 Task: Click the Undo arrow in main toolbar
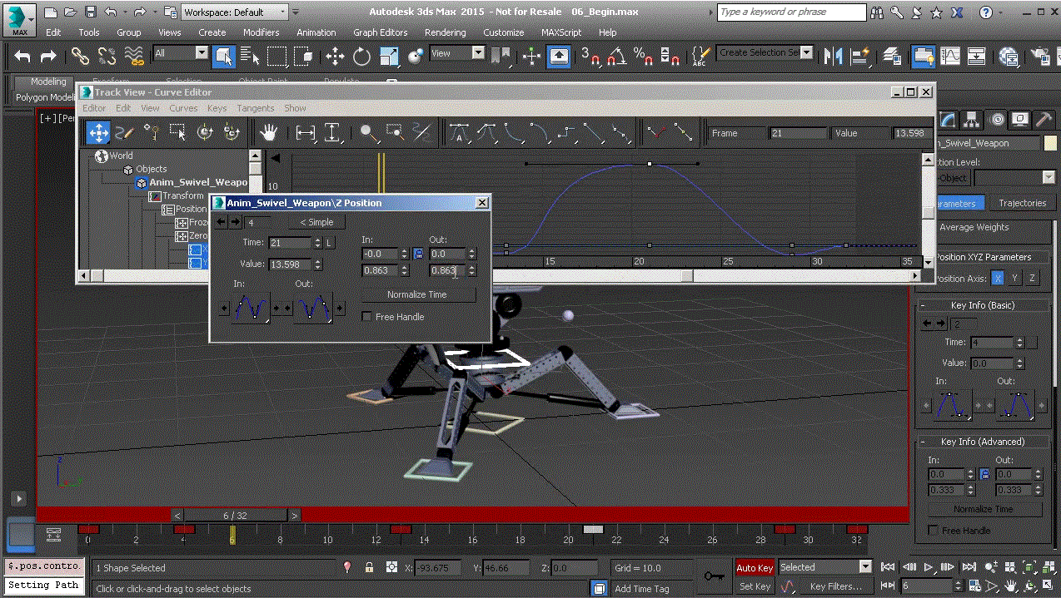tap(22, 57)
